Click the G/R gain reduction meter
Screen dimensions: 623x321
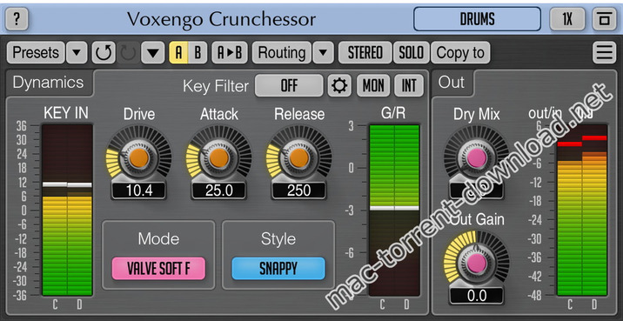pos(394,211)
